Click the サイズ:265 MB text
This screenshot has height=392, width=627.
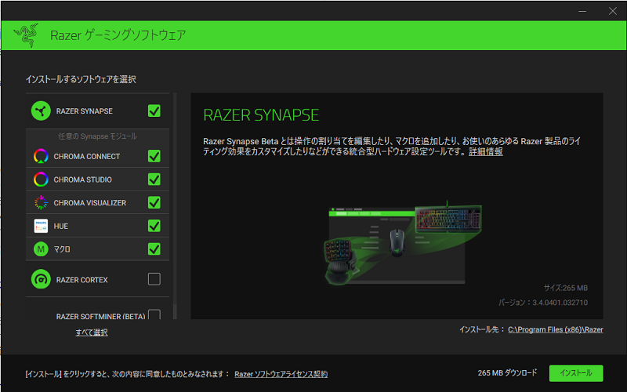coord(565,288)
